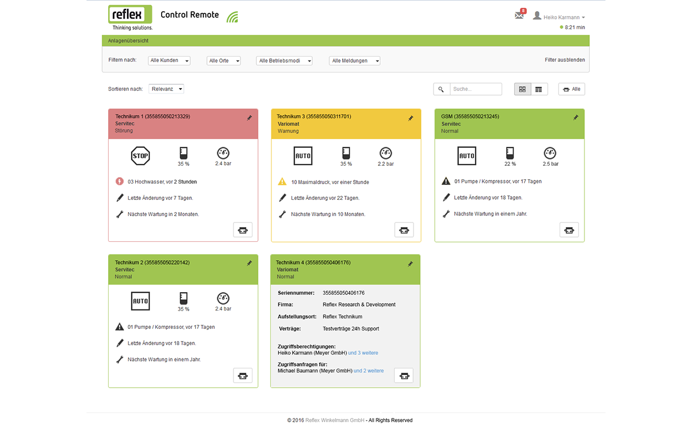Click the Suche search input field
692x432 pixels.
point(475,89)
